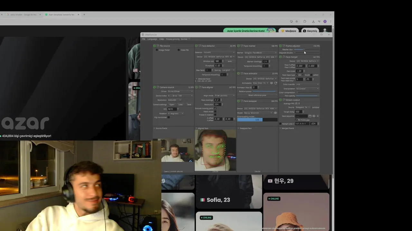Open the Process priority Normal dropdown

pyautogui.click(x=185, y=39)
